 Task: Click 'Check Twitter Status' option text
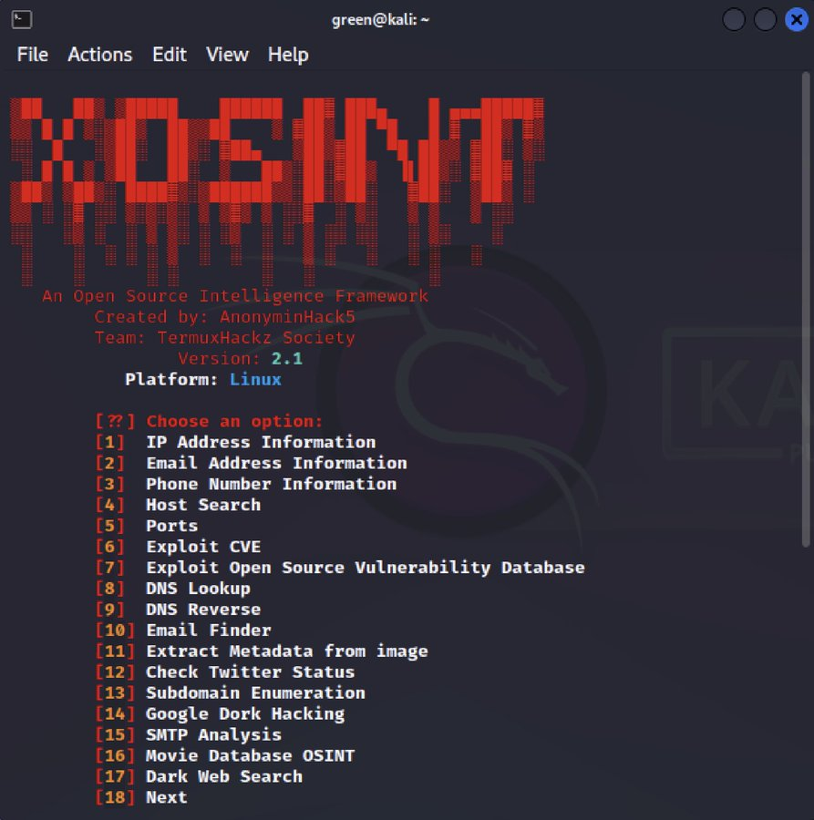click(x=250, y=672)
